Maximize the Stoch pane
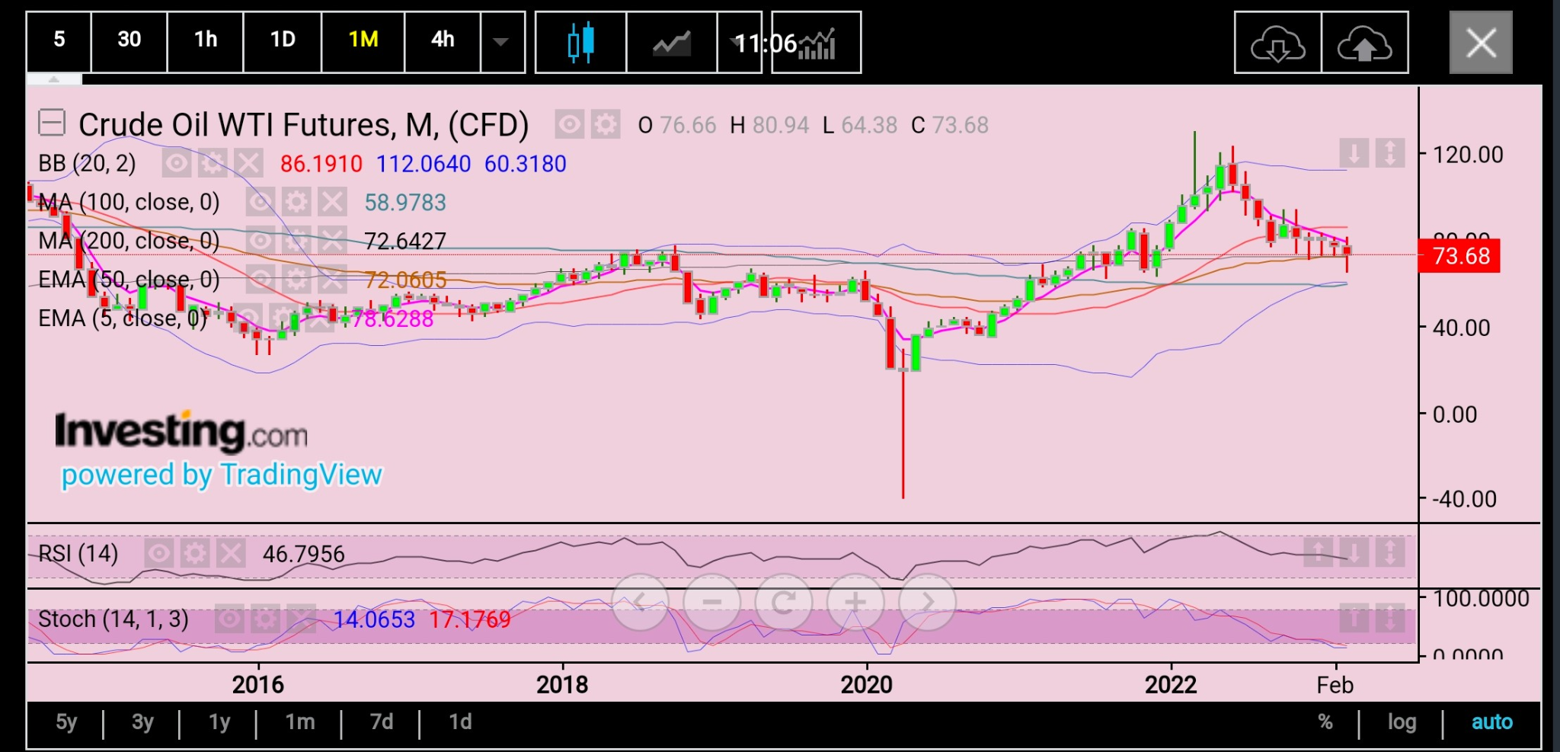This screenshot has width=1560, height=752. coord(1391,617)
